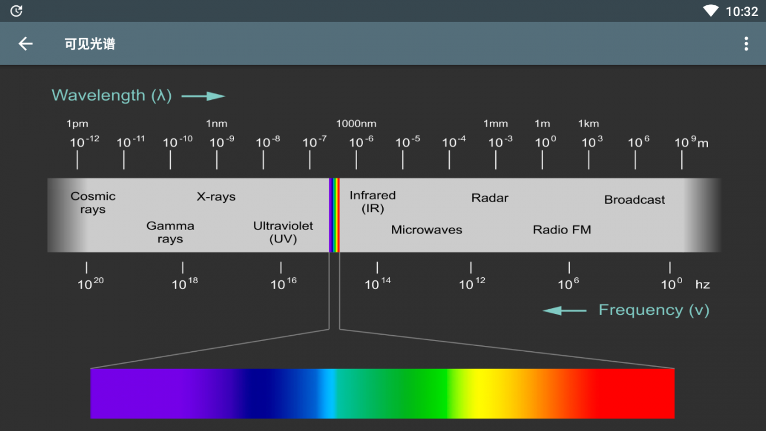Tap the back arrow in the header
The image size is (766, 431).
pos(25,44)
